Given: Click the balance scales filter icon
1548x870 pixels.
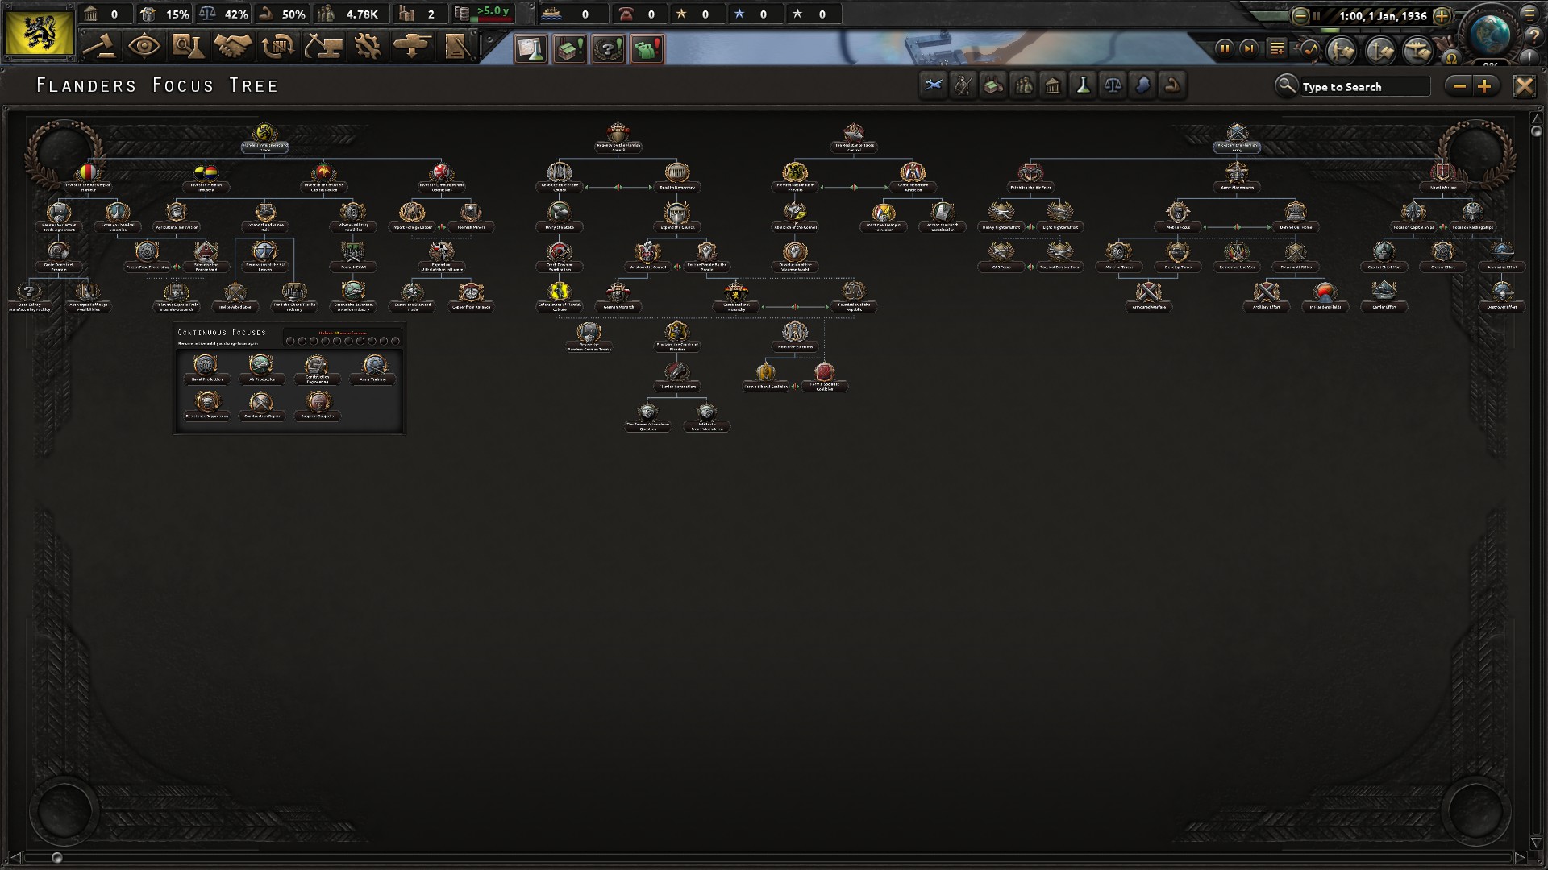Looking at the screenshot, I should click(x=1113, y=85).
